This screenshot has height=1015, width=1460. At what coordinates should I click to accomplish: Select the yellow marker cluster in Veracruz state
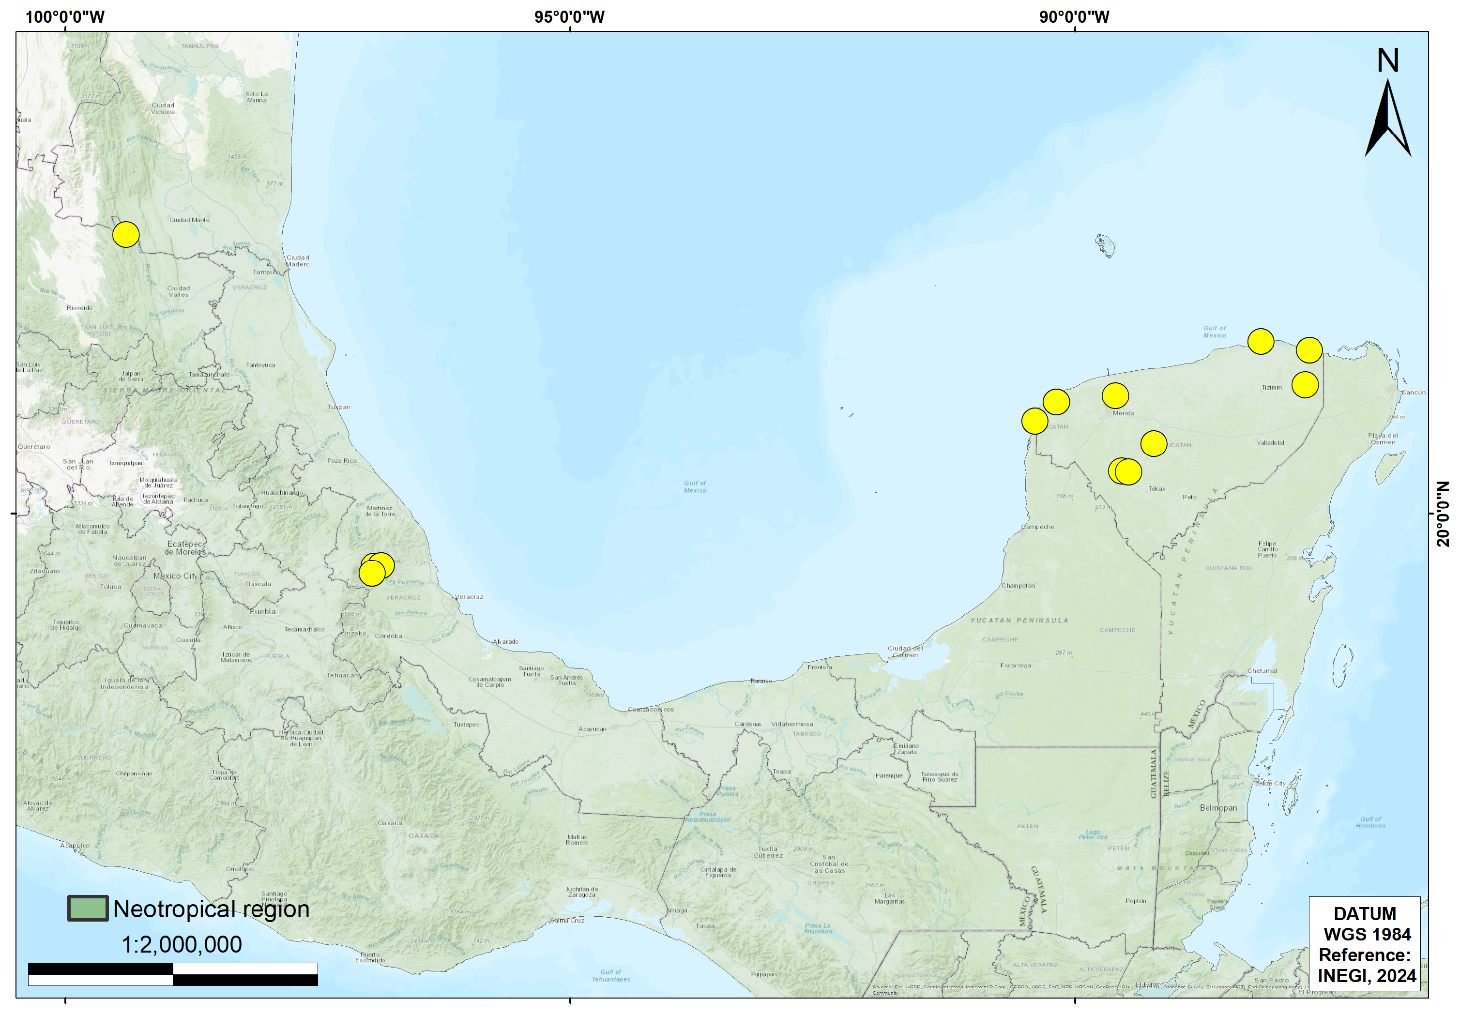click(x=376, y=569)
